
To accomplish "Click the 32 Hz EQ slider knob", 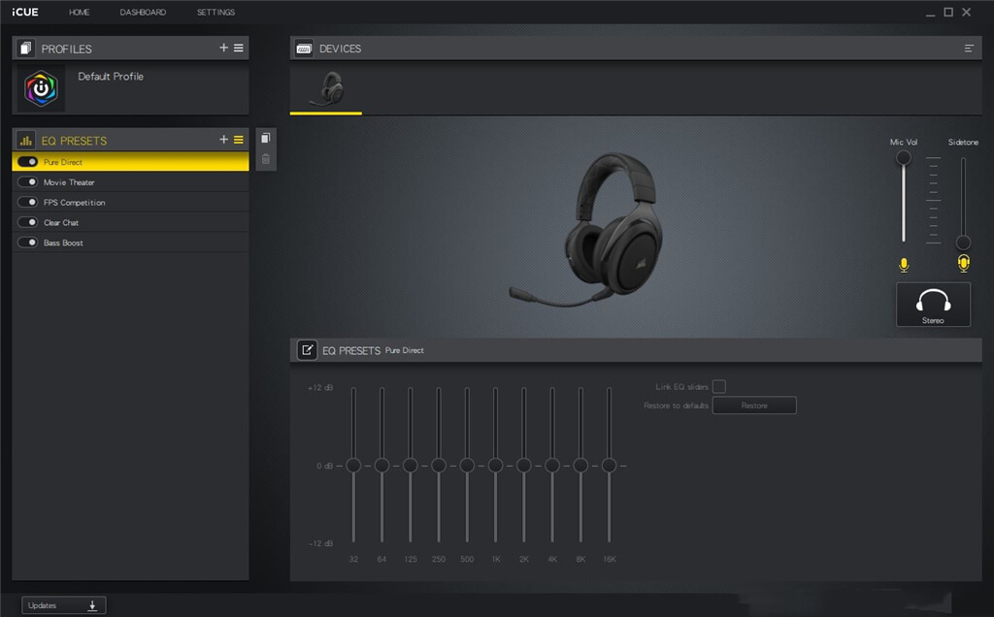I will click(353, 466).
